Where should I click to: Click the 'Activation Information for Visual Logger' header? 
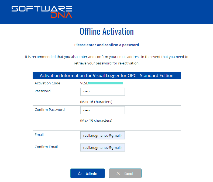point(107,75)
